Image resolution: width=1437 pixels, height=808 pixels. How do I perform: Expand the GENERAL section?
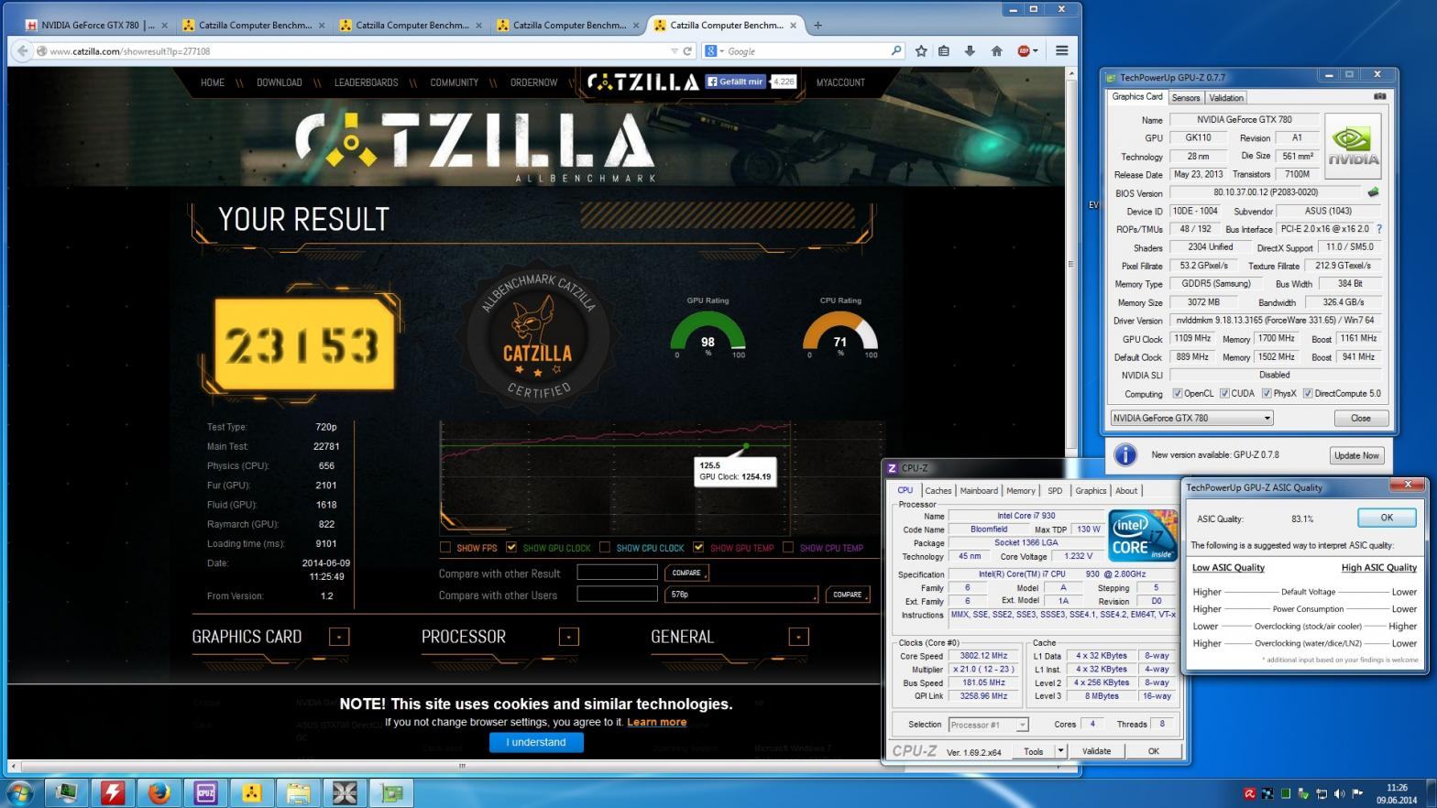pyautogui.click(x=798, y=637)
